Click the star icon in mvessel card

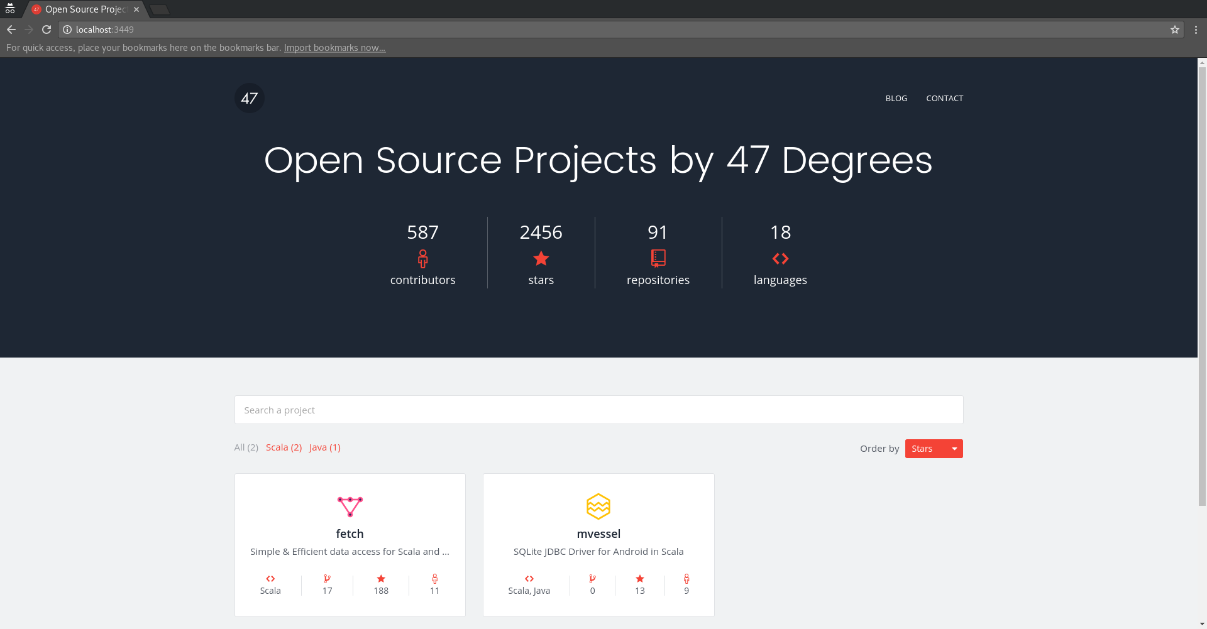[640, 579]
